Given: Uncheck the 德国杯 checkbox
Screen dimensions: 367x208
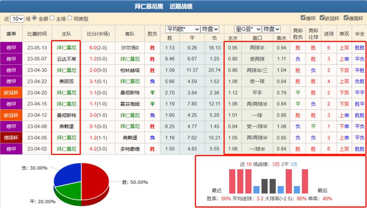Looking at the screenshot, I should [x=346, y=18].
